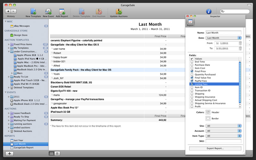Image resolution: width=256 pixels, height=160 pixels.
Task: Click the Export Report button
Action: pyautogui.click(x=215, y=148)
